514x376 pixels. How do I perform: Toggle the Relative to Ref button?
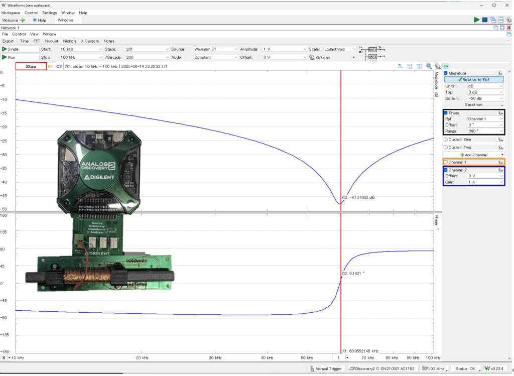click(474, 80)
